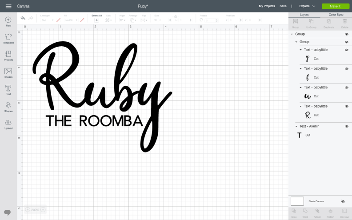
Task: Toggle the size lock aspect ratio icon
Action: [176, 16]
